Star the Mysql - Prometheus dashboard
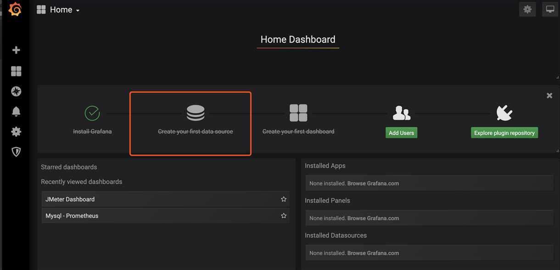Viewport: 560px width, 270px height. (284, 216)
